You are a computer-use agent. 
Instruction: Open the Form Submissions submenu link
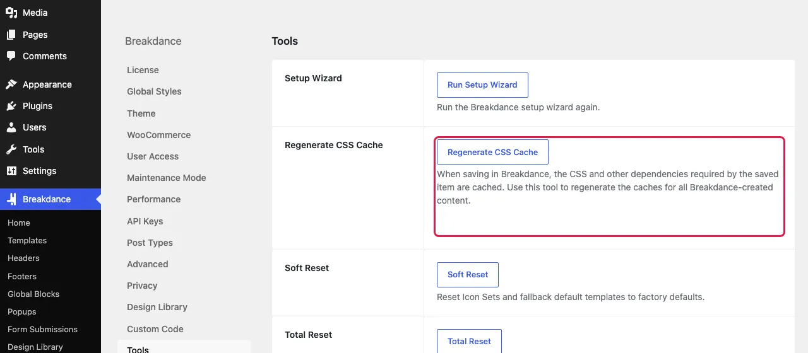pyautogui.click(x=42, y=329)
